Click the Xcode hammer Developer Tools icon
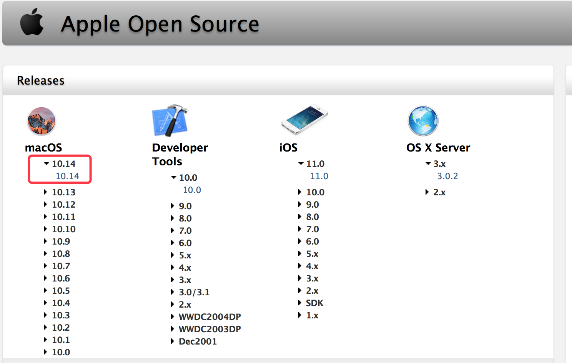 tap(170, 120)
